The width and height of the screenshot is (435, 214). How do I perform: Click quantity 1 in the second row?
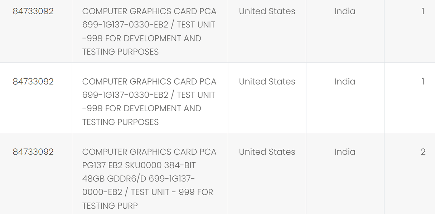coord(423,82)
